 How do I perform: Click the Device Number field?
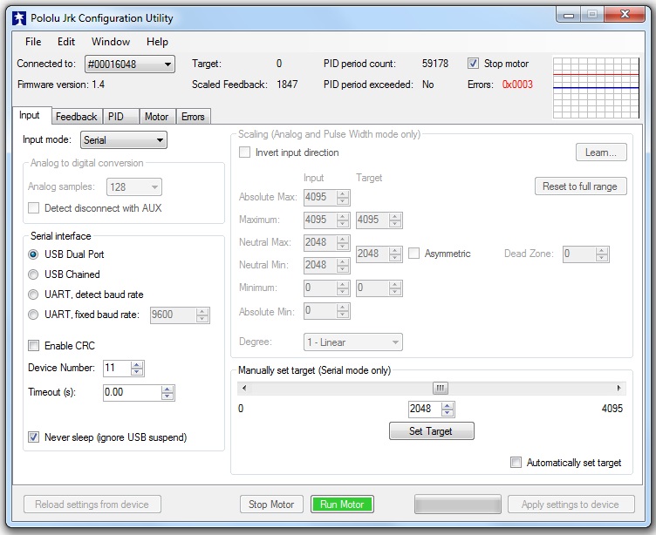(116, 368)
